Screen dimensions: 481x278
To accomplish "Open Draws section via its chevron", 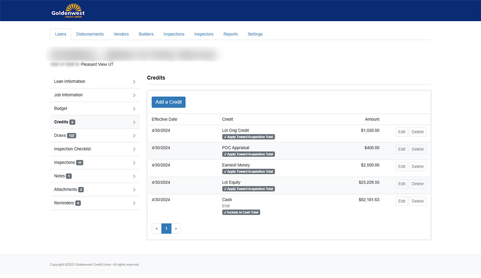I will click(x=134, y=136).
